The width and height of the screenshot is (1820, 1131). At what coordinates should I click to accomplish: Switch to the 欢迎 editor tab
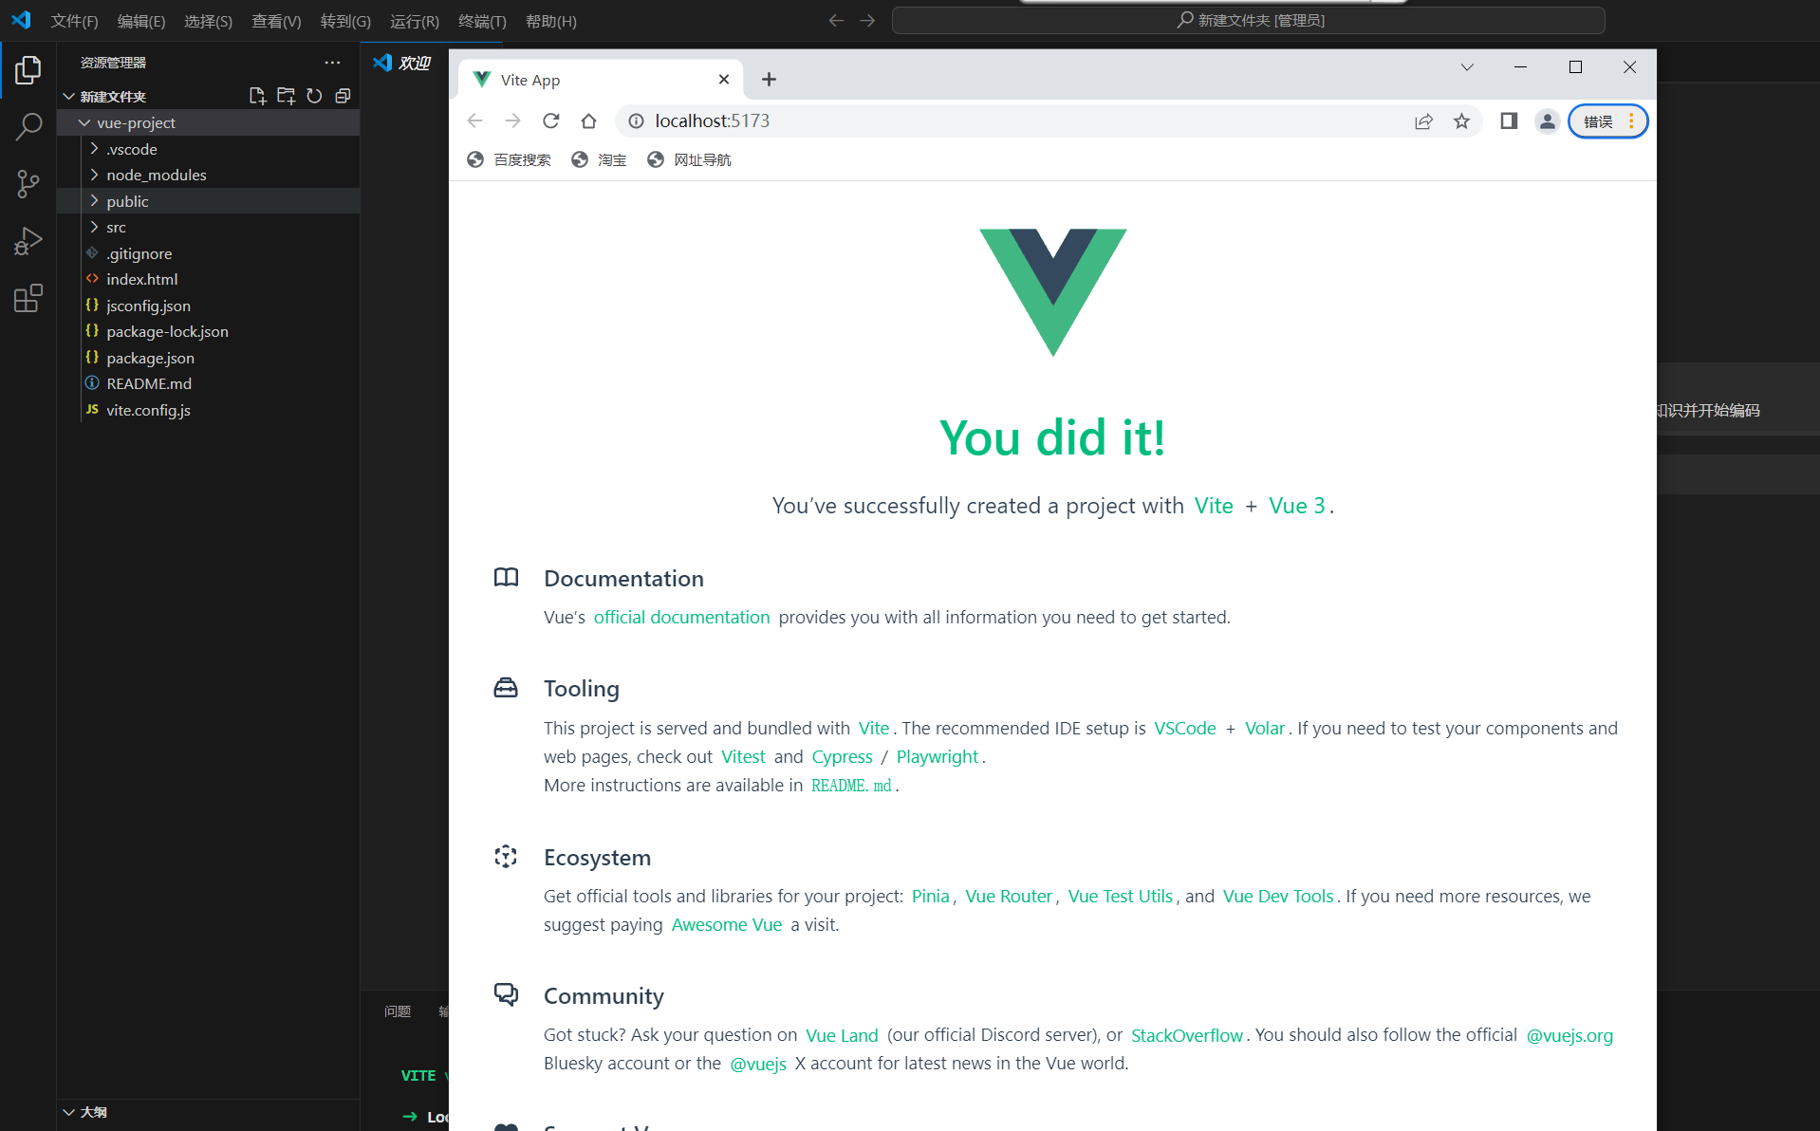pyautogui.click(x=404, y=63)
